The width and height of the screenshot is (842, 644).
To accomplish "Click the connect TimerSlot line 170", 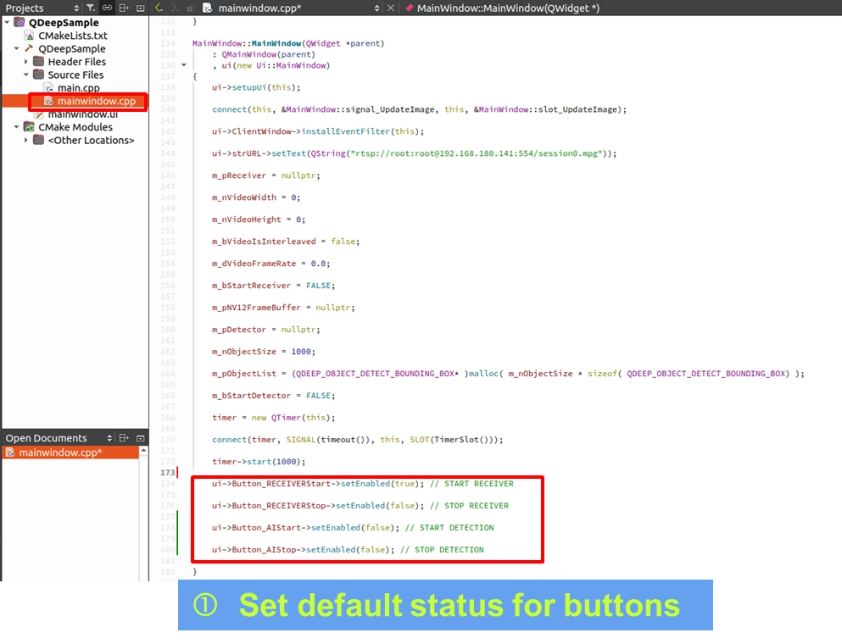I will pyautogui.click(x=358, y=440).
